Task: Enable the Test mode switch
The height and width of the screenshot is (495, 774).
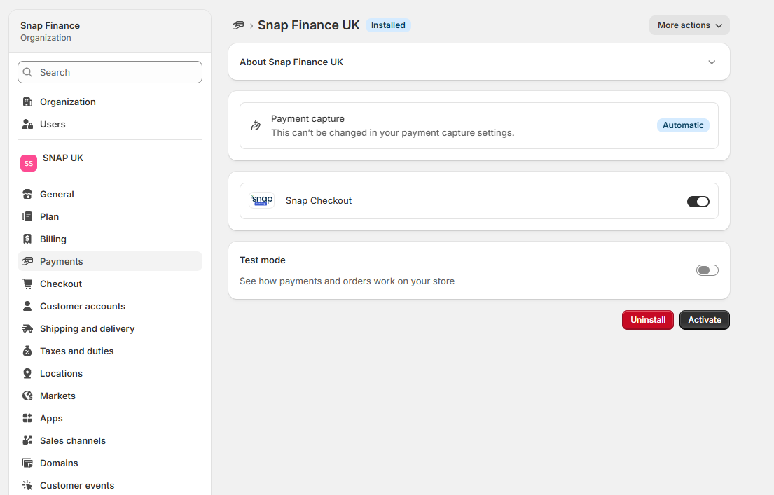Action: tap(707, 270)
